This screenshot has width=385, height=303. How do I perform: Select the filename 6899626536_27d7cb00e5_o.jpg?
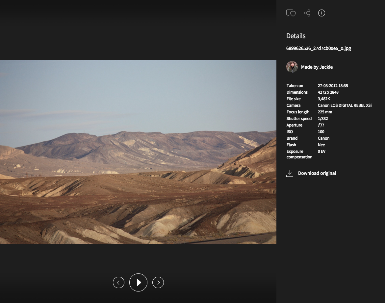tap(319, 48)
